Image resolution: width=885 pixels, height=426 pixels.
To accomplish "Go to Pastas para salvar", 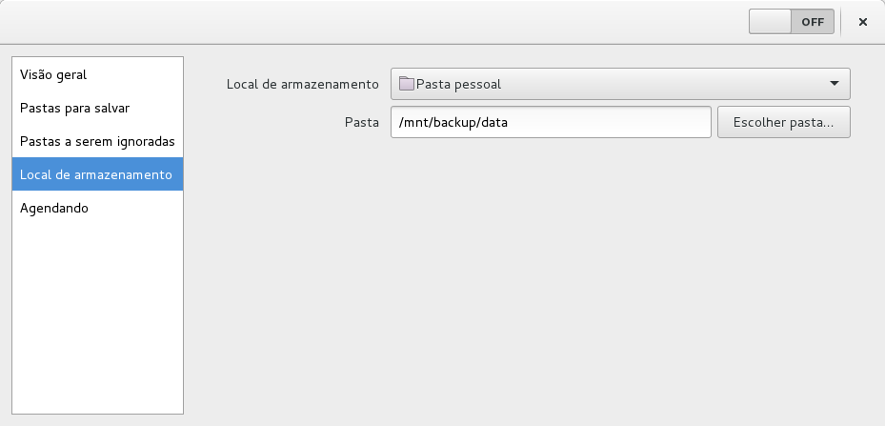I will coord(74,108).
